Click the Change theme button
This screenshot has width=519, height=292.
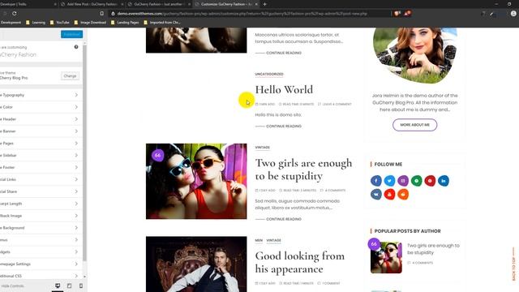(x=70, y=75)
